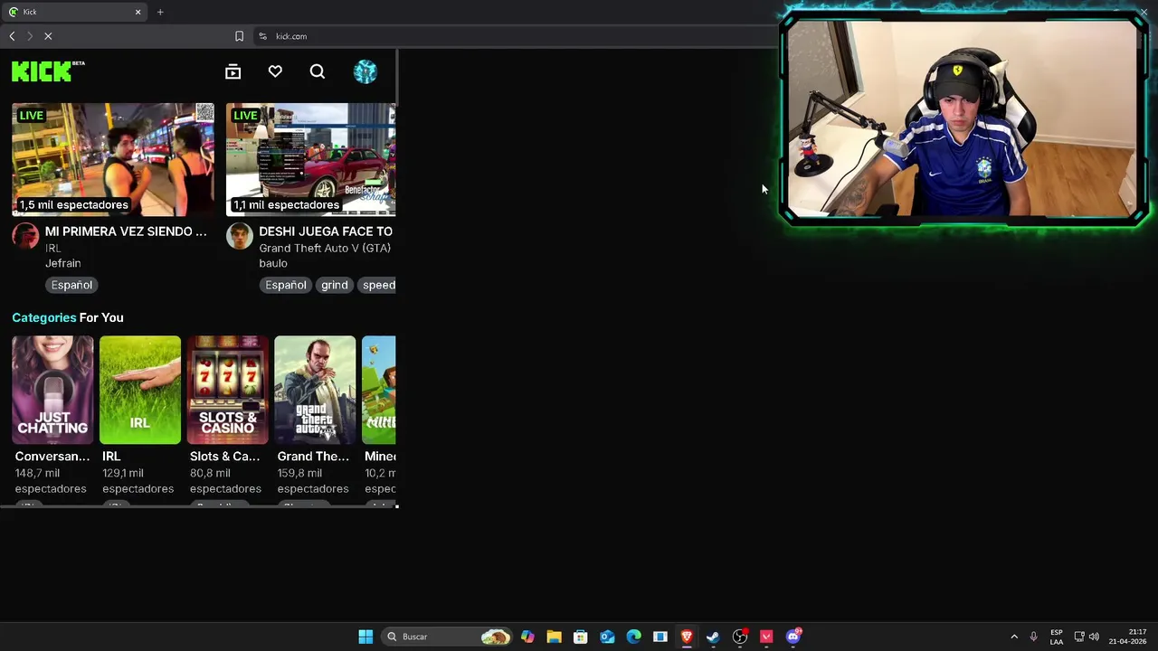
Task: Click the IRL category under Jefrain's stream
Action: point(53,248)
